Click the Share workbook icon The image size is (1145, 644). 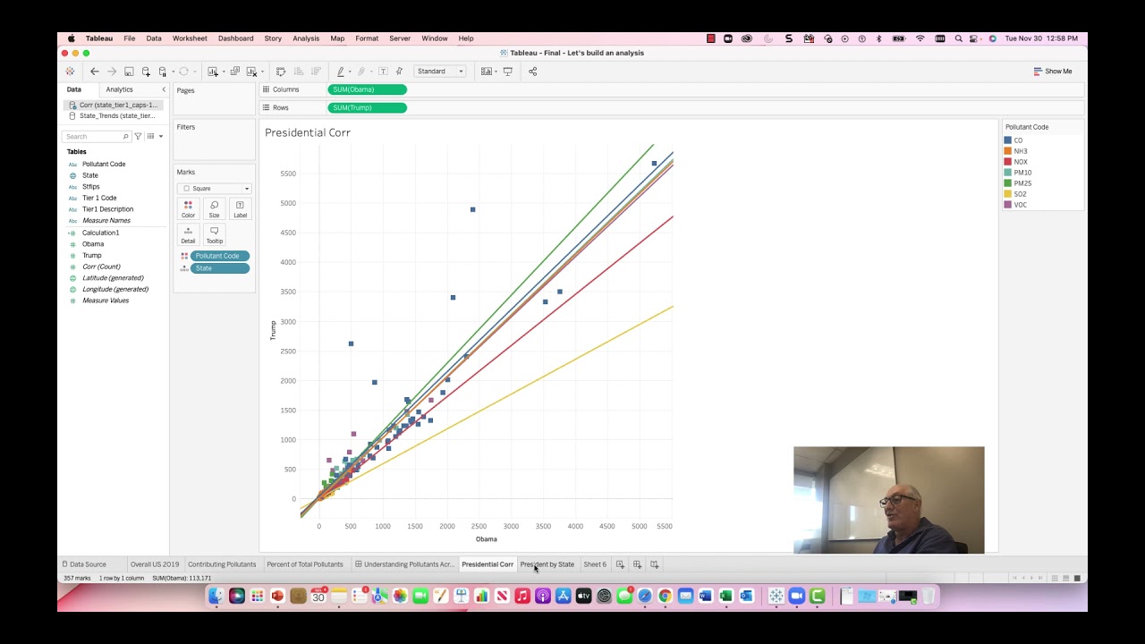532,72
